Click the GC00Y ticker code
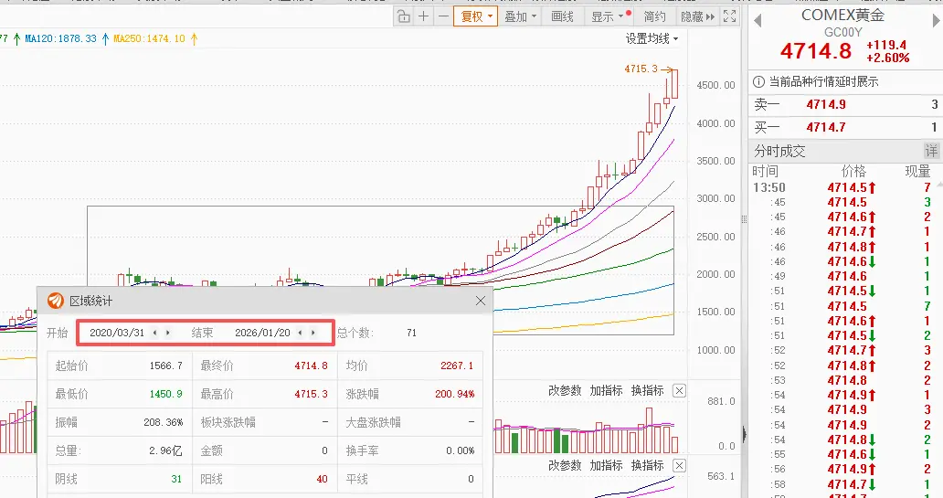 842,33
